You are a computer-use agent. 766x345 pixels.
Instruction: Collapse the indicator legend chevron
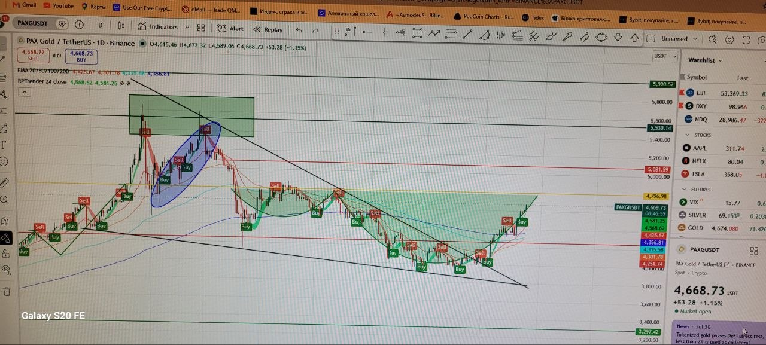tap(24, 92)
